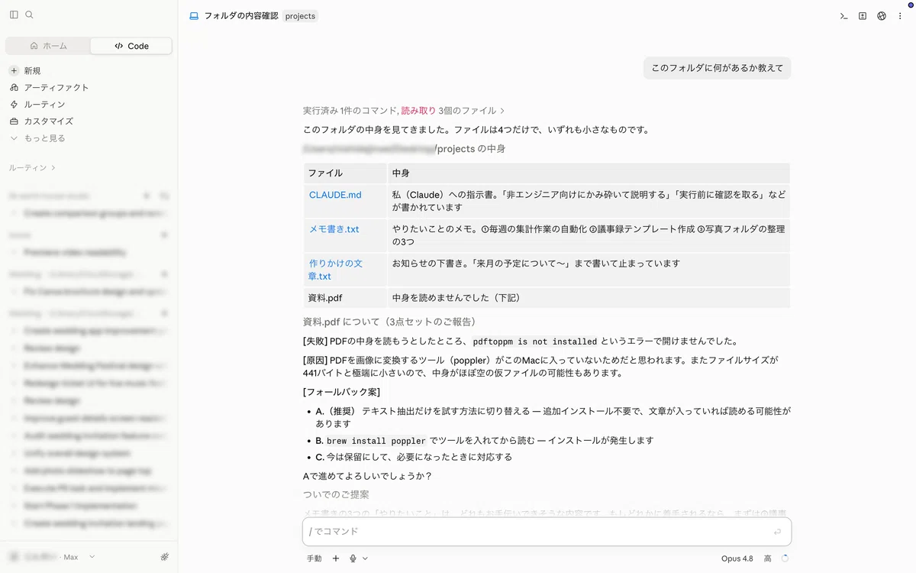Screen dimensions: 916x573
Task: Click the code text brew install poppler
Action: 376,441
